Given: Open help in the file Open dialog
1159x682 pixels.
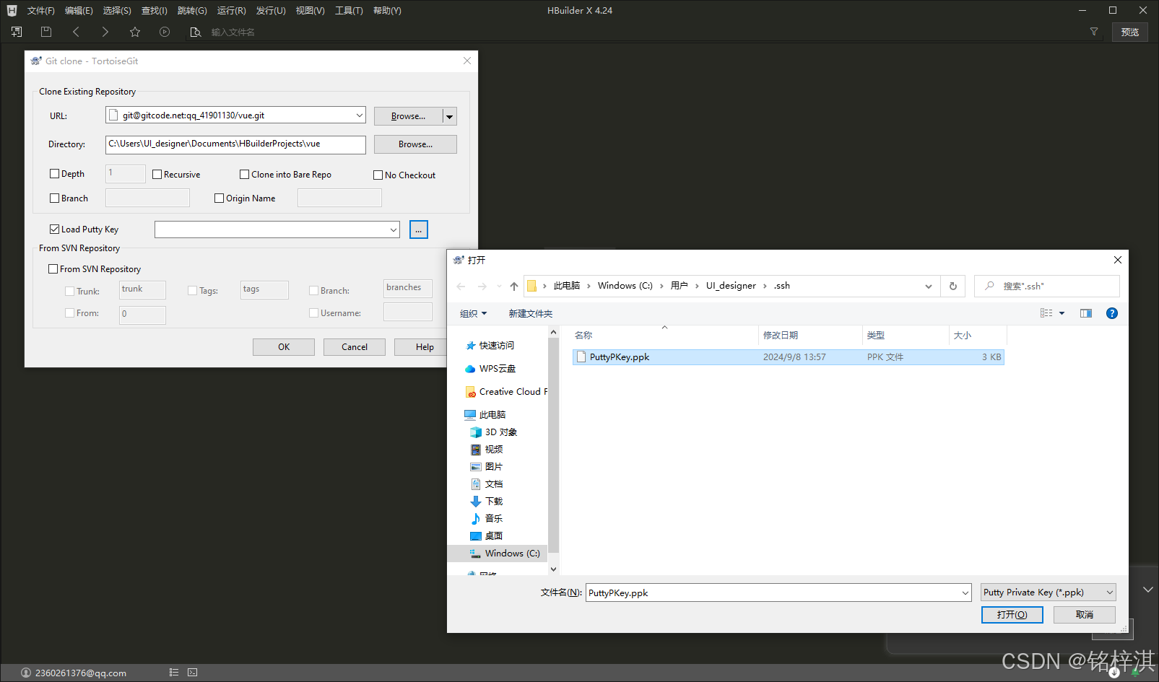Looking at the screenshot, I should click(x=1112, y=313).
